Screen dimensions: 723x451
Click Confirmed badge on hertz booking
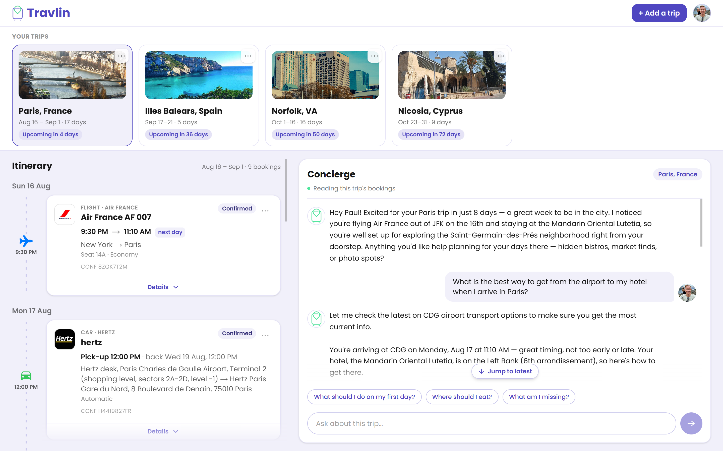pos(237,333)
